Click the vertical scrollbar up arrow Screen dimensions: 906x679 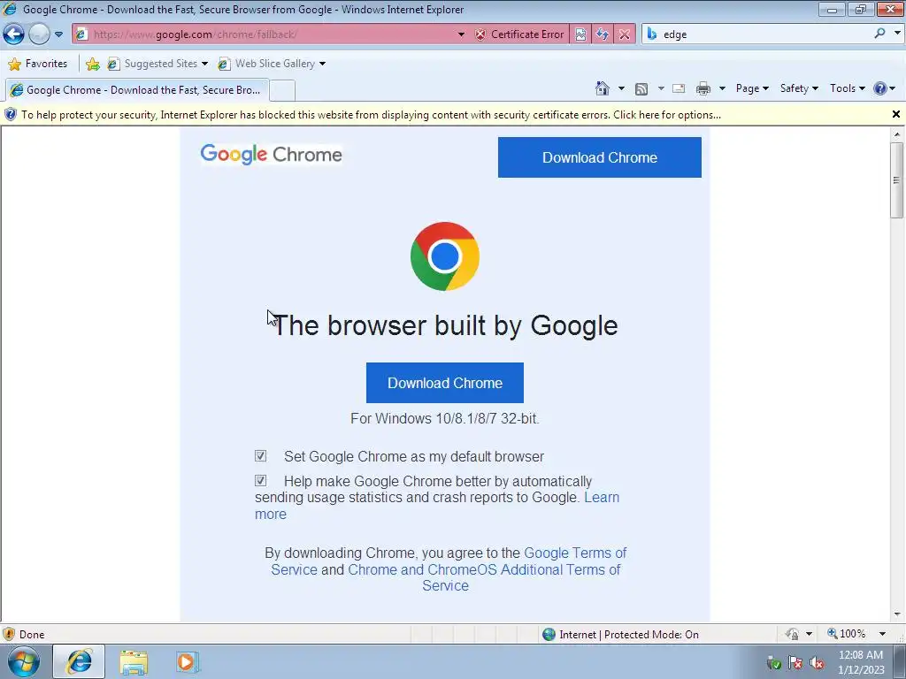pos(897,134)
